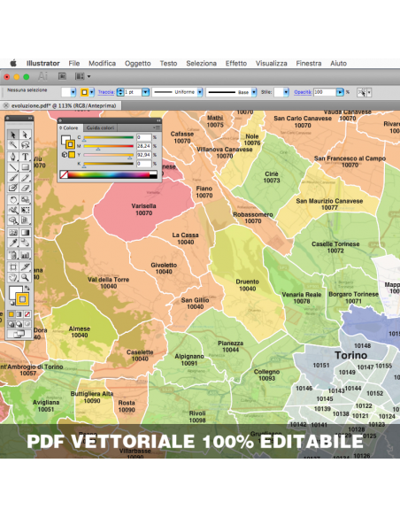Select the Column Graph tool
Screen dimensions: 400x517
(x=25, y=255)
